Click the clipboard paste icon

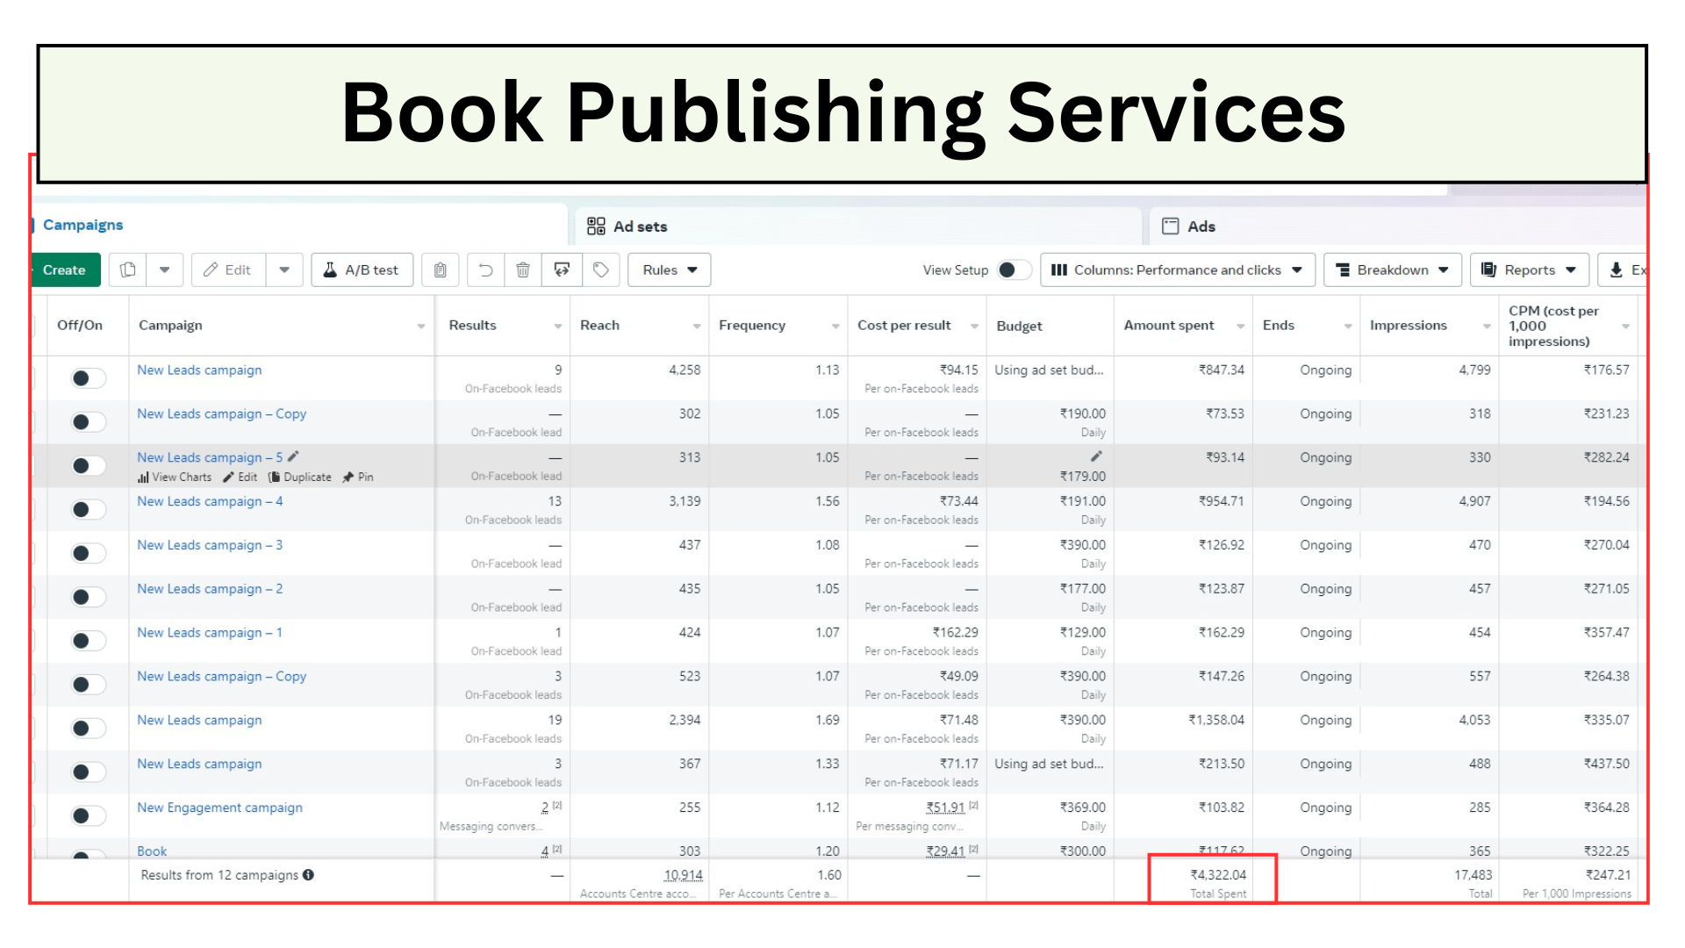(x=441, y=269)
